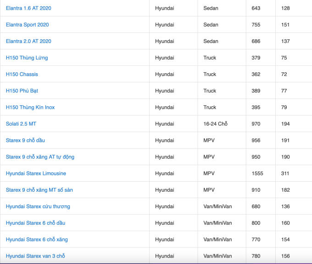Open H150 Thùng Kín Inox link
This screenshot has width=312, height=264.
(x=30, y=107)
